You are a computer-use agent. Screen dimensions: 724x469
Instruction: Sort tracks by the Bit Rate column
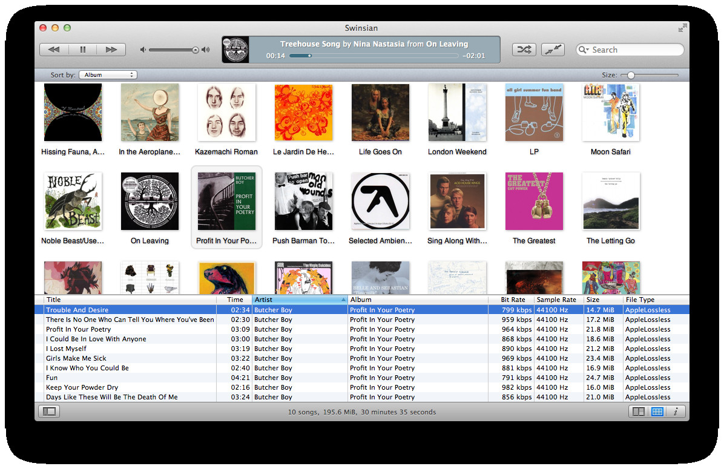tap(511, 300)
